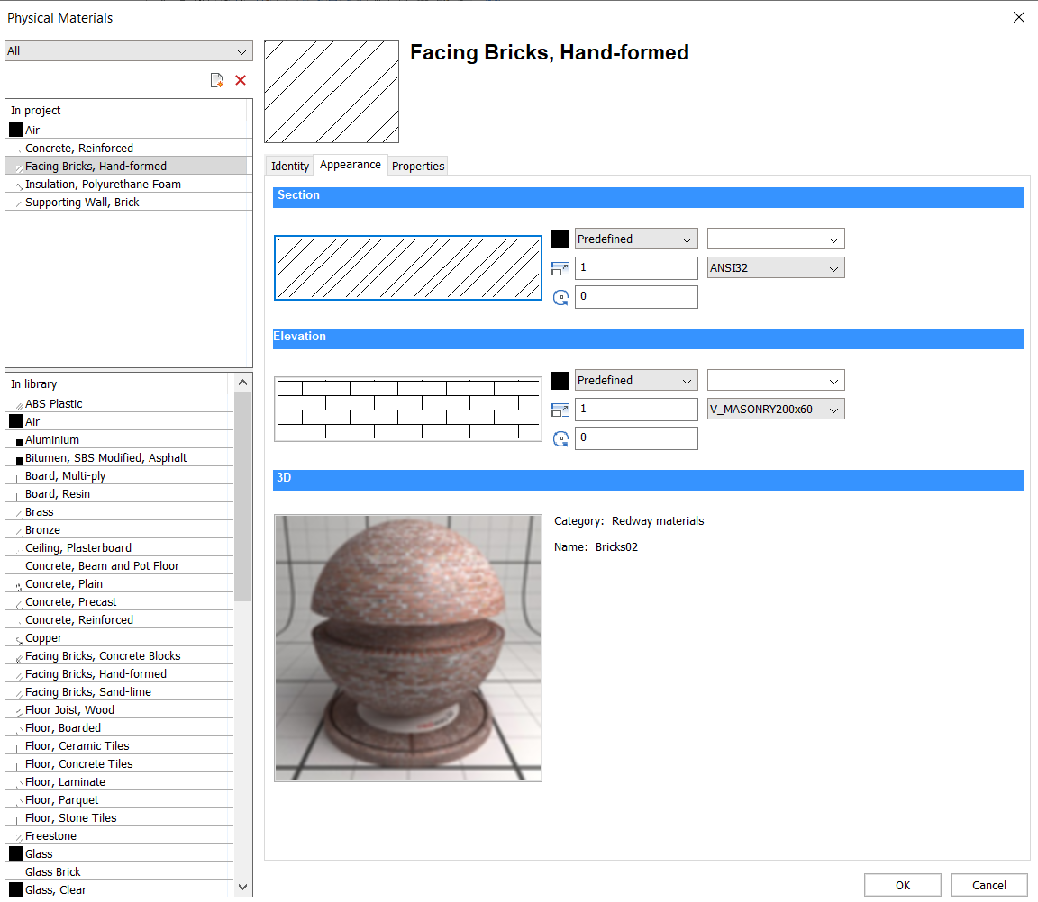Viewport: 1038px width, 902px height.
Task: Open the All materials filter dropdown
Action: click(x=129, y=51)
